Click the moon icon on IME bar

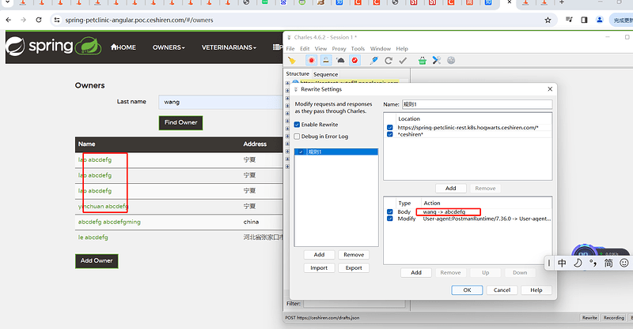click(x=578, y=263)
